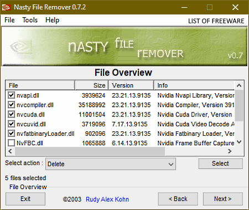Uncheck the nvcuvid.dll checkbox
This screenshot has width=249, height=210.
pyautogui.click(x=11, y=124)
